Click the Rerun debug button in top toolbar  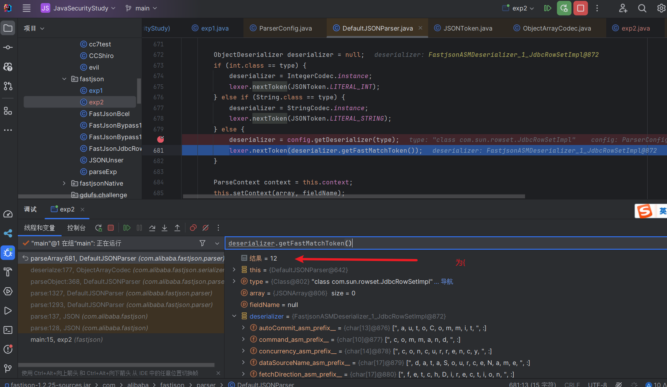[x=564, y=8]
